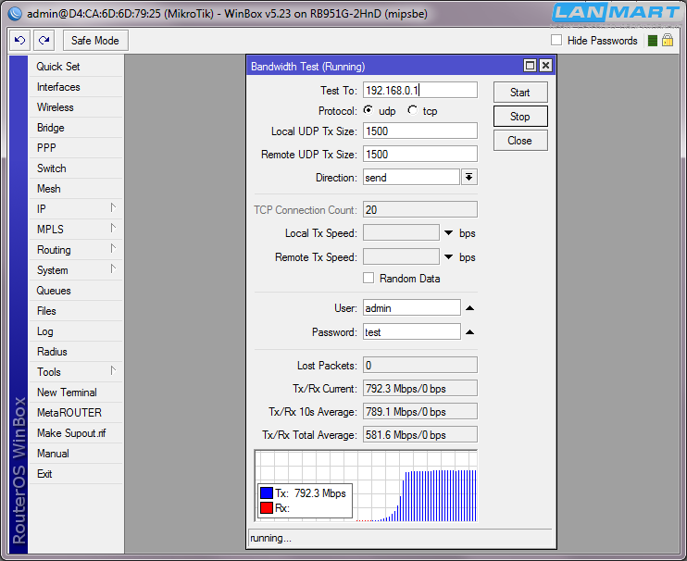
Task: Select the udp protocol radio button
Action: 368,110
